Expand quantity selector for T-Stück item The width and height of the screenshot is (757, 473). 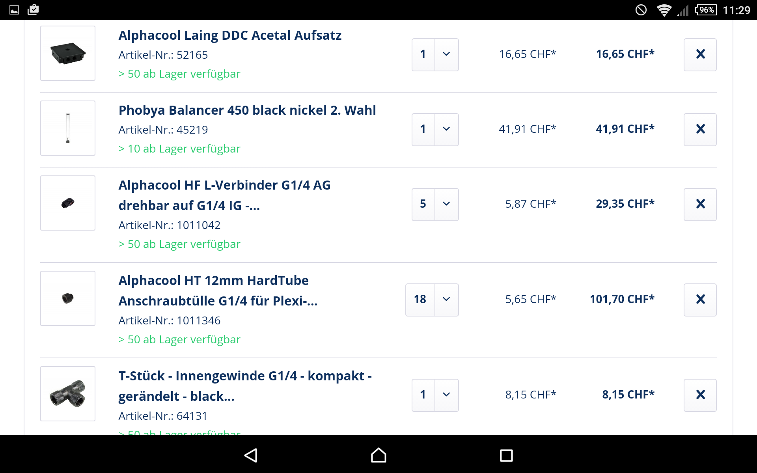click(x=435, y=395)
